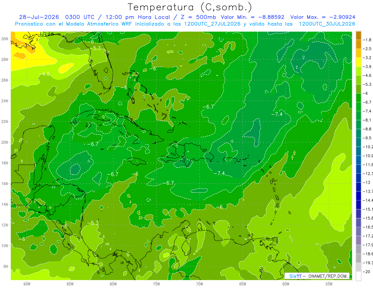This screenshot has height=288, width=373.
Task: Click the 90W longitude axis label
Action: pos(27,284)
